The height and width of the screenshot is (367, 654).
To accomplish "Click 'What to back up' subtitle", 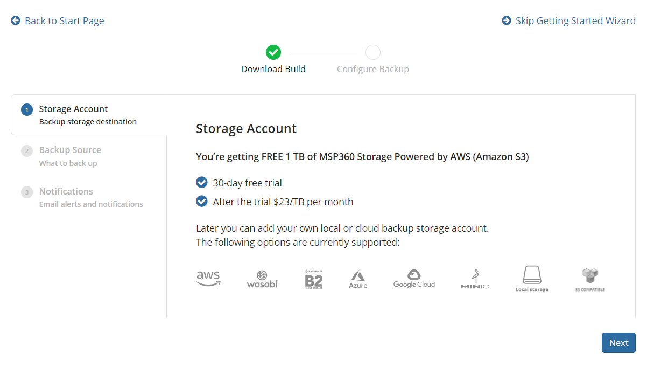I will pos(68,163).
